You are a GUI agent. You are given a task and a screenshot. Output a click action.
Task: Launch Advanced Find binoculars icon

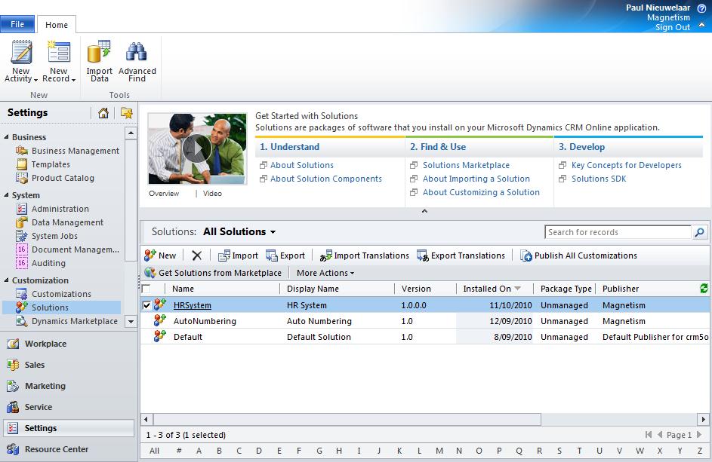(136, 52)
